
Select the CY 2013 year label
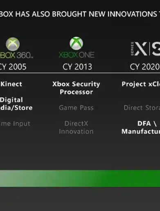[x=77, y=67]
